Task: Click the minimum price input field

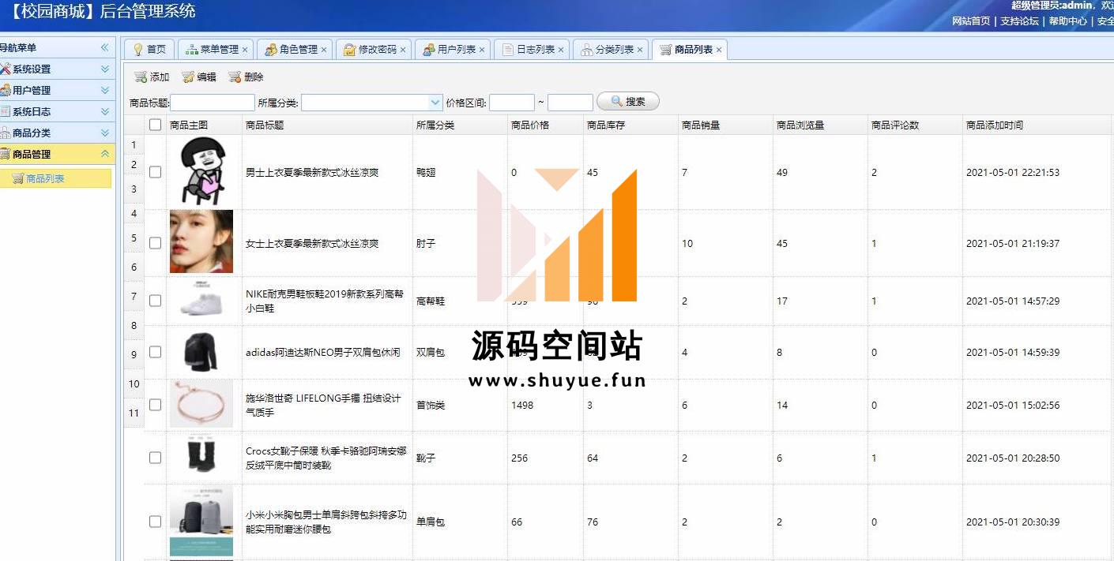Action: point(512,103)
